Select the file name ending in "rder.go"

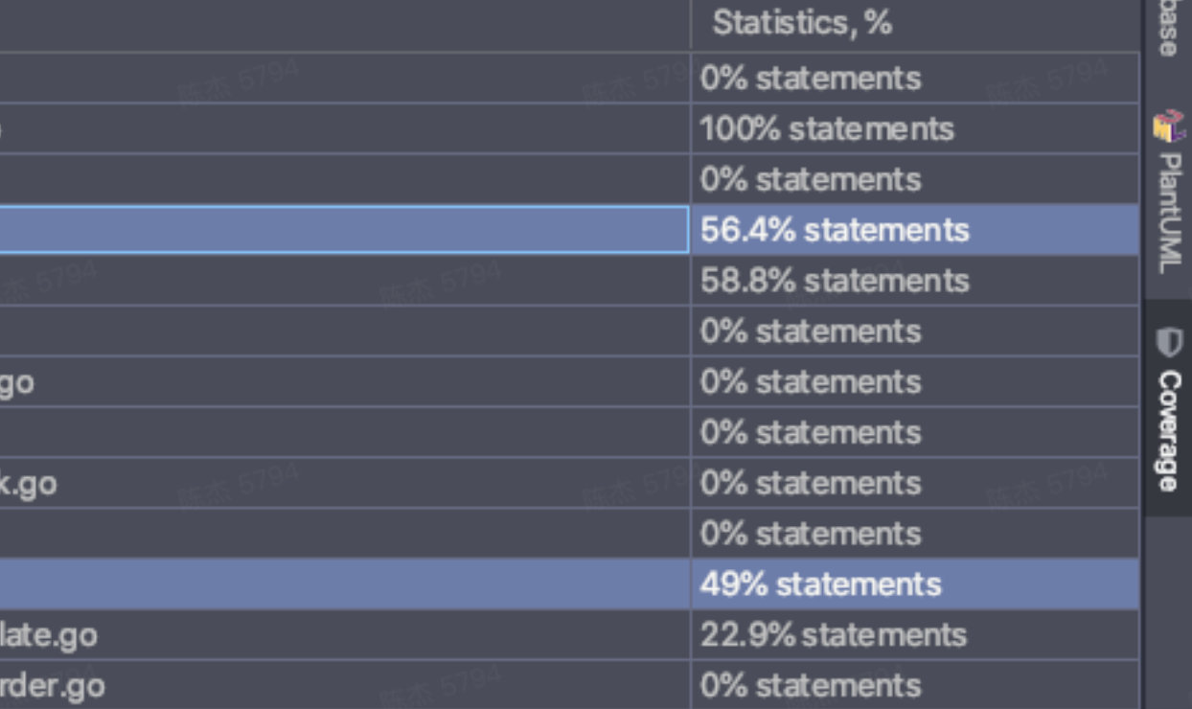pyautogui.click(x=52, y=686)
